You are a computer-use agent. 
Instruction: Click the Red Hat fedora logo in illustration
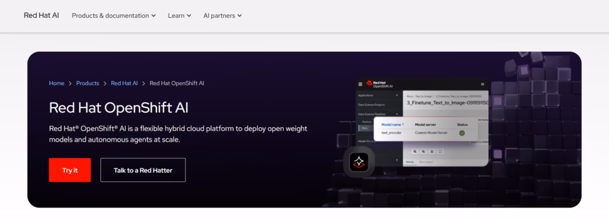[369, 83]
